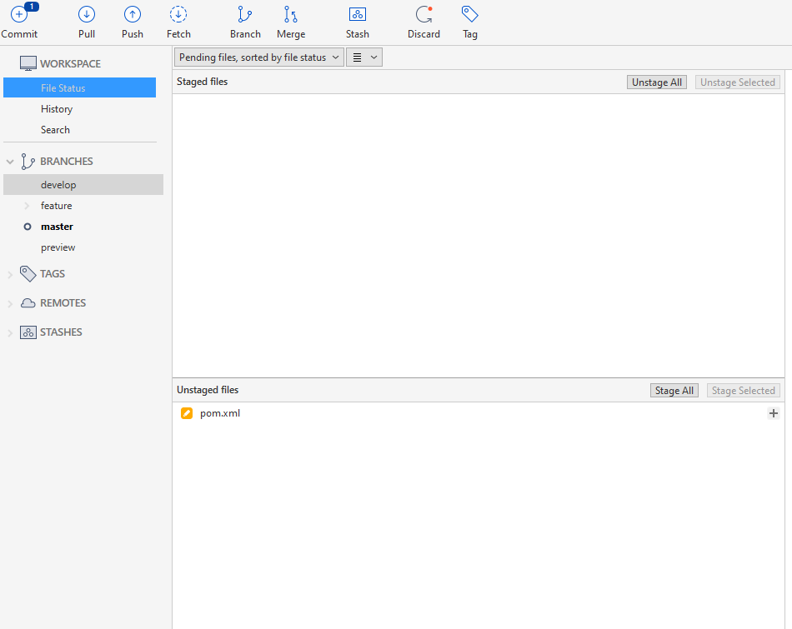
Task: Stash changes with the Stash icon
Action: click(x=357, y=14)
